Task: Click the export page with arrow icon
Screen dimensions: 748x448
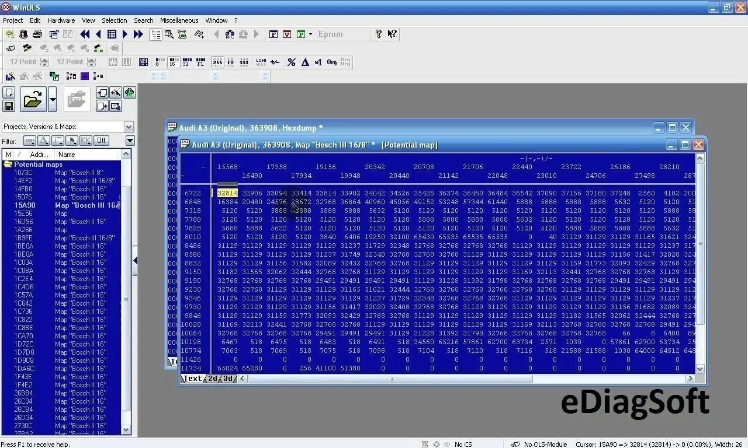Action: [102, 106]
